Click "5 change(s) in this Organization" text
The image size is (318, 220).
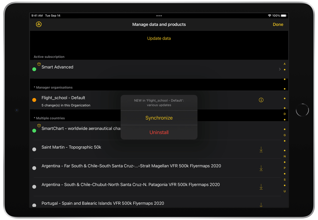click(x=66, y=105)
